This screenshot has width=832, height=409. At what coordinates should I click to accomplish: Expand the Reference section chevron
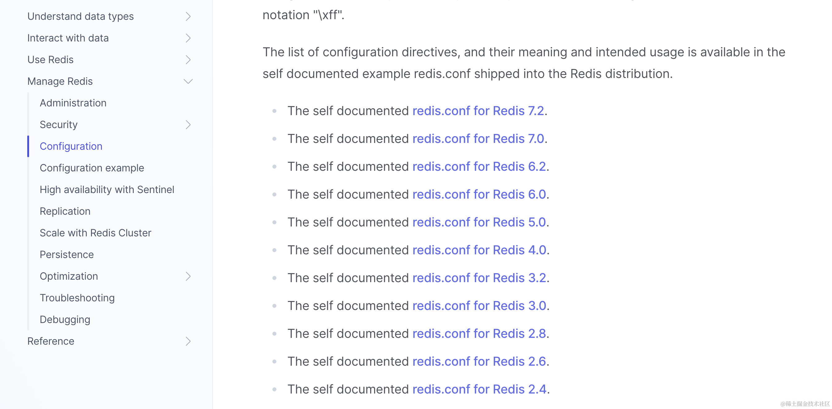tap(188, 341)
